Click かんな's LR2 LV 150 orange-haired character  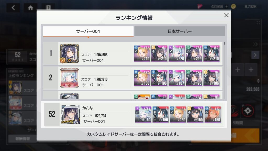point(213,114)
